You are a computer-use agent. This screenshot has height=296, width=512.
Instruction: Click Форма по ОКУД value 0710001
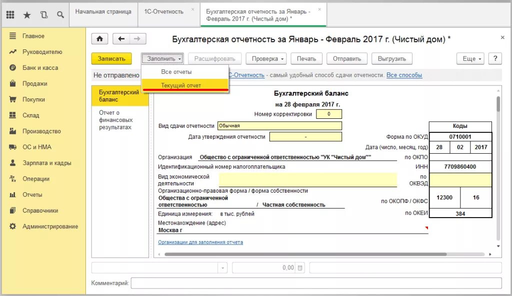pyautogui.click(x=460, y=137)
